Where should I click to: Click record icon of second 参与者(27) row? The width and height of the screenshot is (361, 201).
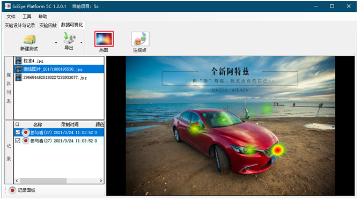26,140
